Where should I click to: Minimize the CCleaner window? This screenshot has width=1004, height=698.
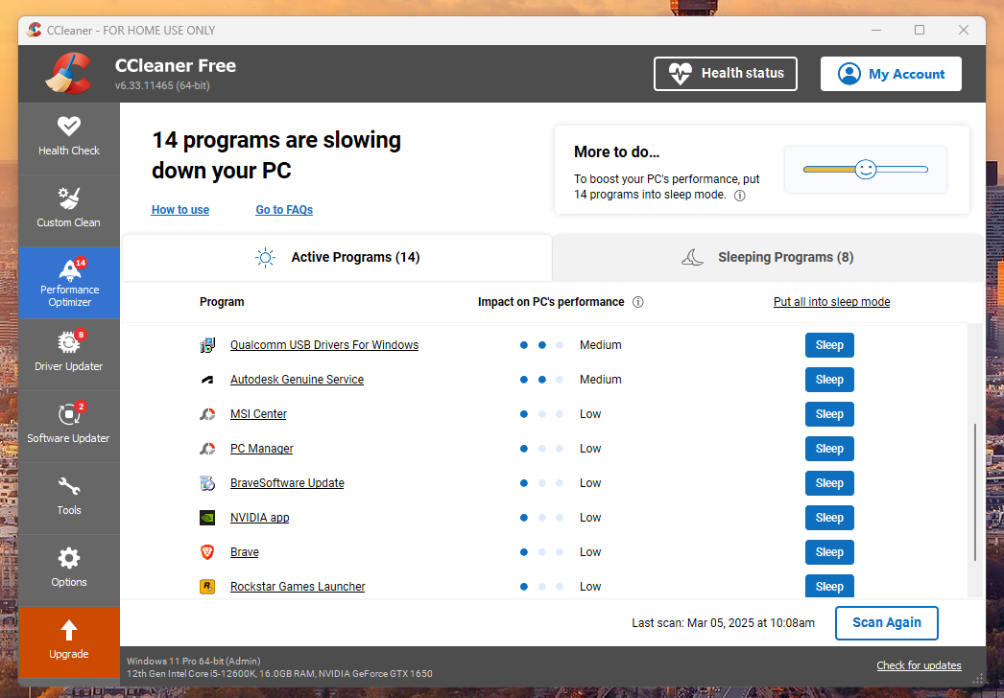pyautogui.click(x=876, y=30)
